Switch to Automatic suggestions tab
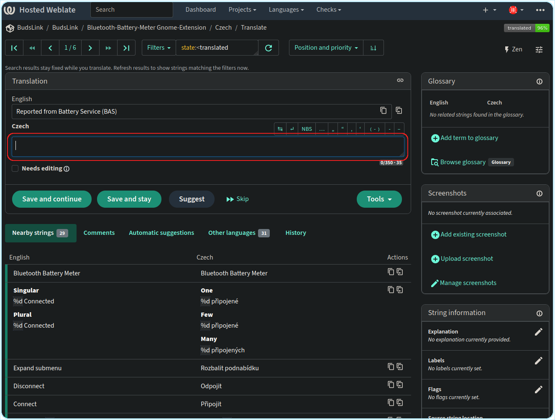 [x=161, y=233]
